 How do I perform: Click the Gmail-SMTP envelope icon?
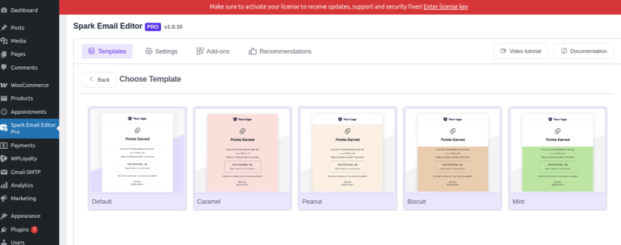click(x=4, y=172)
